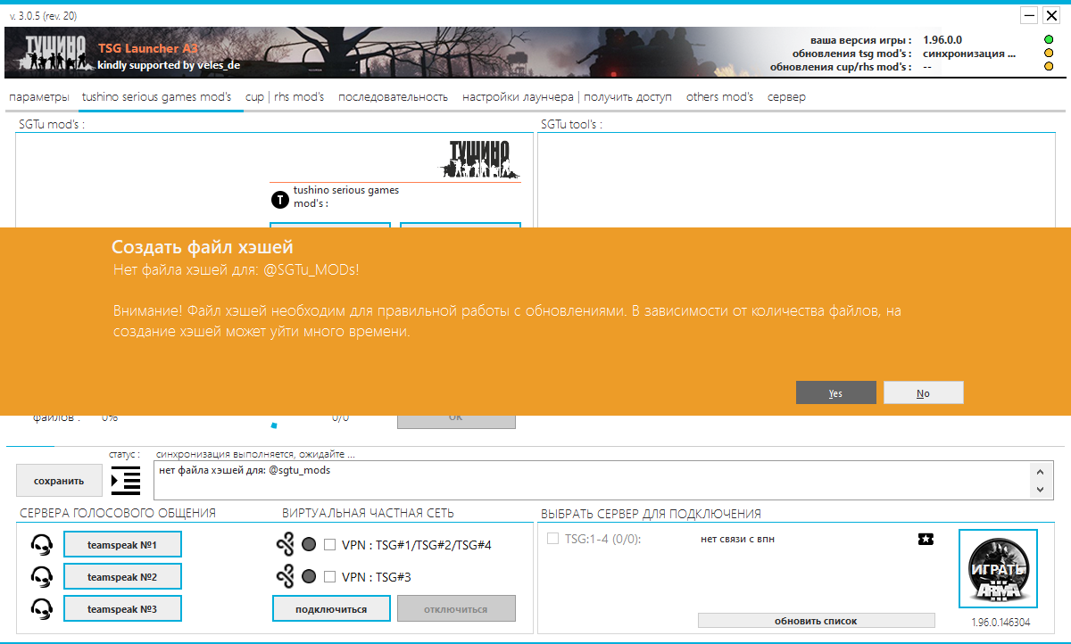Click the yellow tsg mod's update indicator
This screenshot has width=1071, height=644.
(x=1049, y=54)
